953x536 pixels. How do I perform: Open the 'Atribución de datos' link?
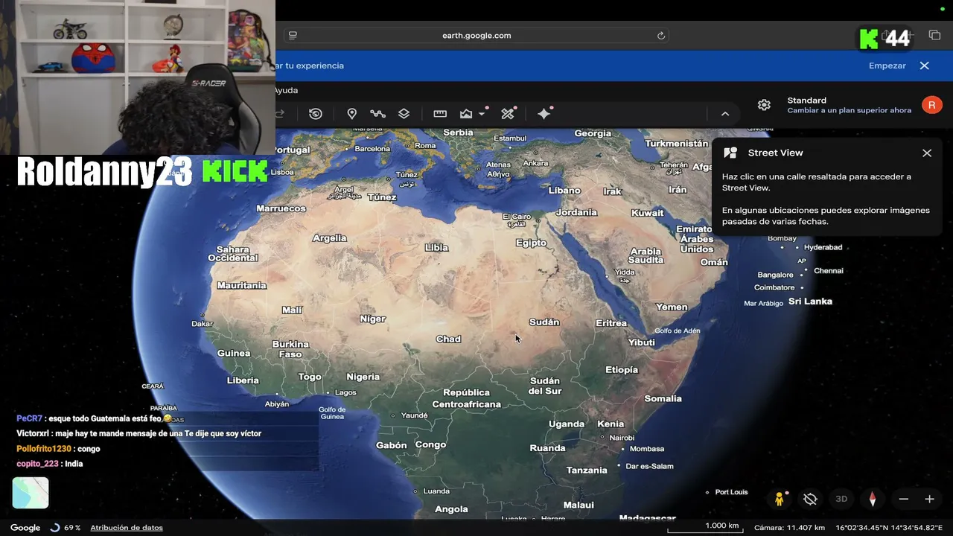(127, 528)
